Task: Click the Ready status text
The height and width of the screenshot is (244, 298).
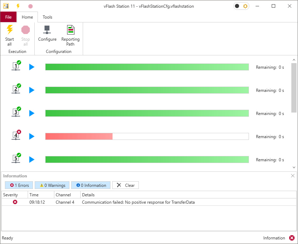Action: (x=7, y=238)
